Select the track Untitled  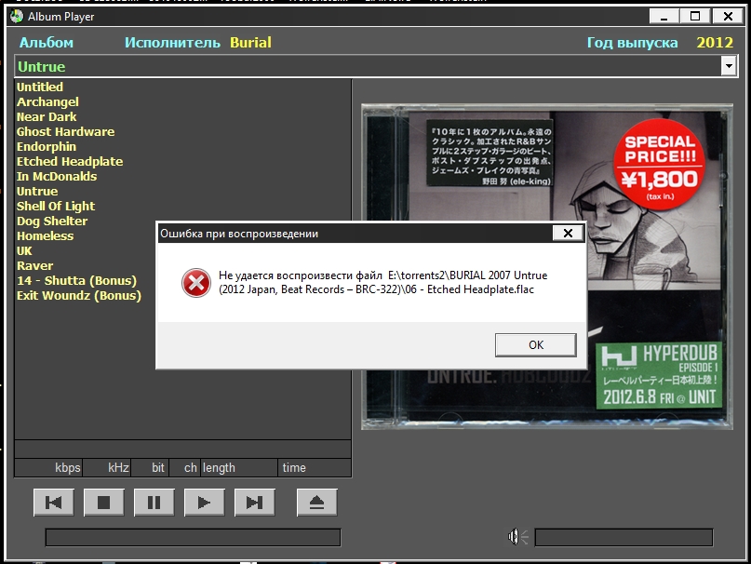pos(40,87)
